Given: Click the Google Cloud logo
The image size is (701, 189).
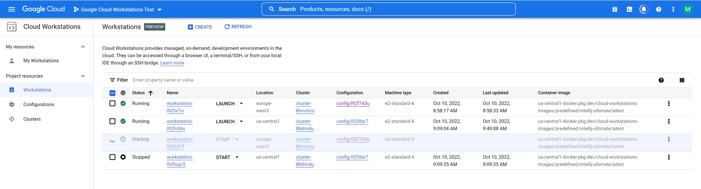Looking at the screenshot, I should point(43,9).
